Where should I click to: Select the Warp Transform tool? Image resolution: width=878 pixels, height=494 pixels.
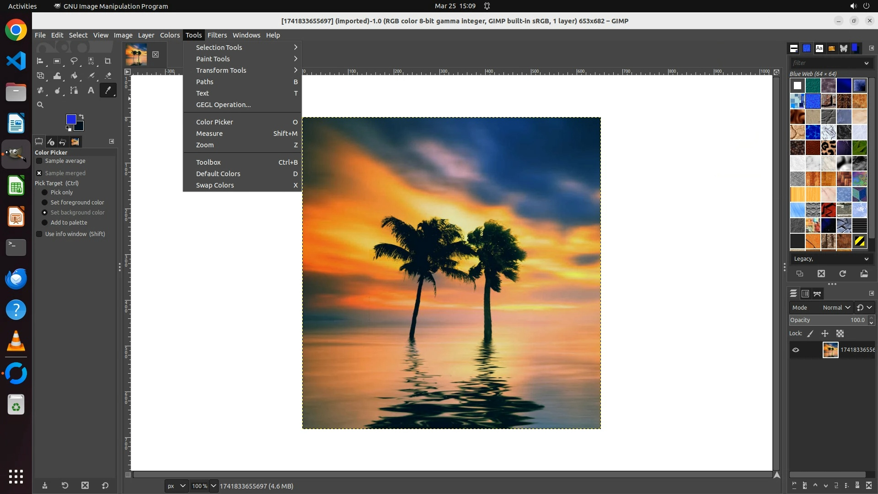[x=57, y=76]
